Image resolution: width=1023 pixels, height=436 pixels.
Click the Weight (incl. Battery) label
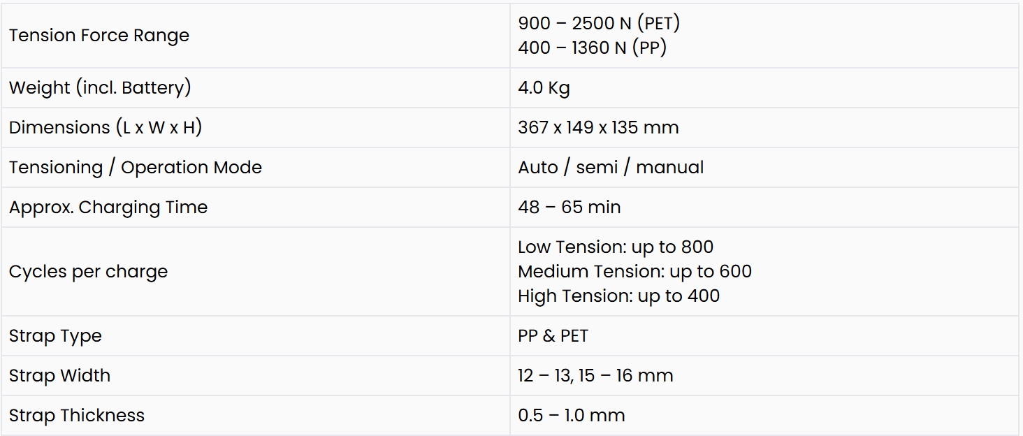100,88
